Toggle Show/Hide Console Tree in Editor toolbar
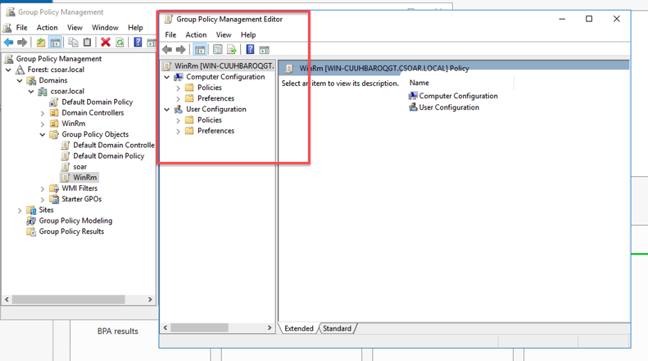This screenshot has height=361, width=648. click(199, 50)
